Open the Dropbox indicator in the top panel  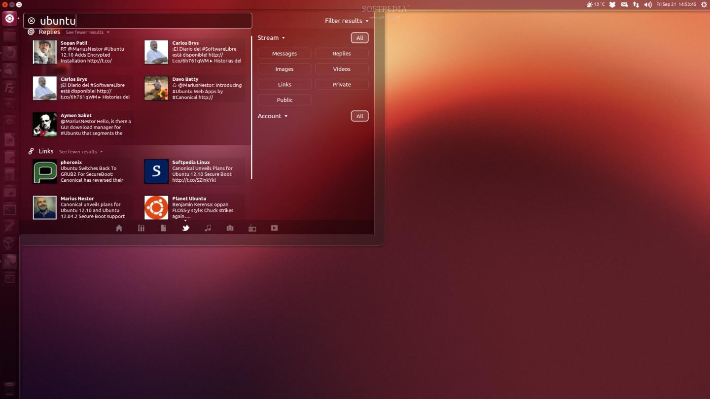point(612,4)
